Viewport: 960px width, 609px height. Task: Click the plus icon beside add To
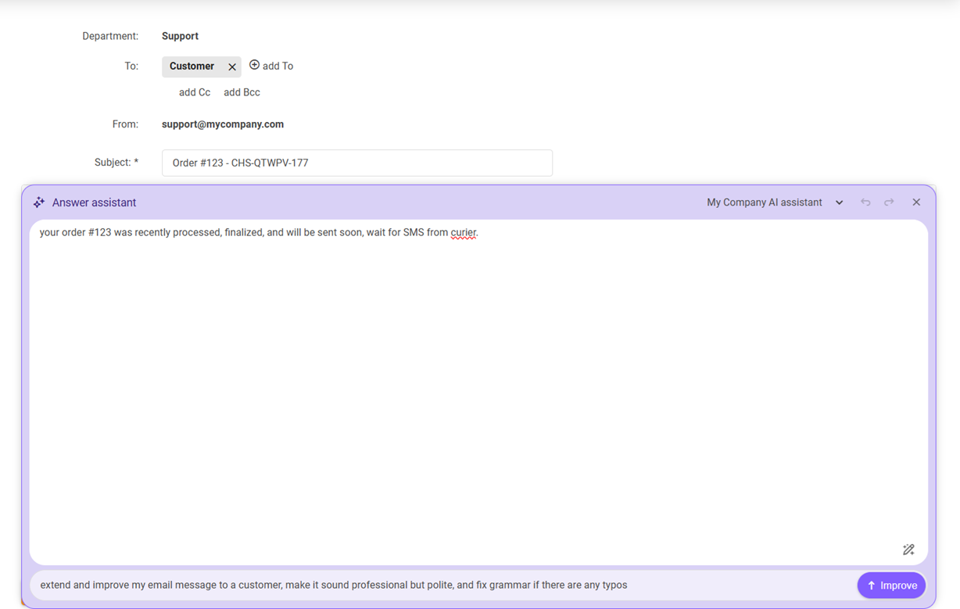[254, 66]
